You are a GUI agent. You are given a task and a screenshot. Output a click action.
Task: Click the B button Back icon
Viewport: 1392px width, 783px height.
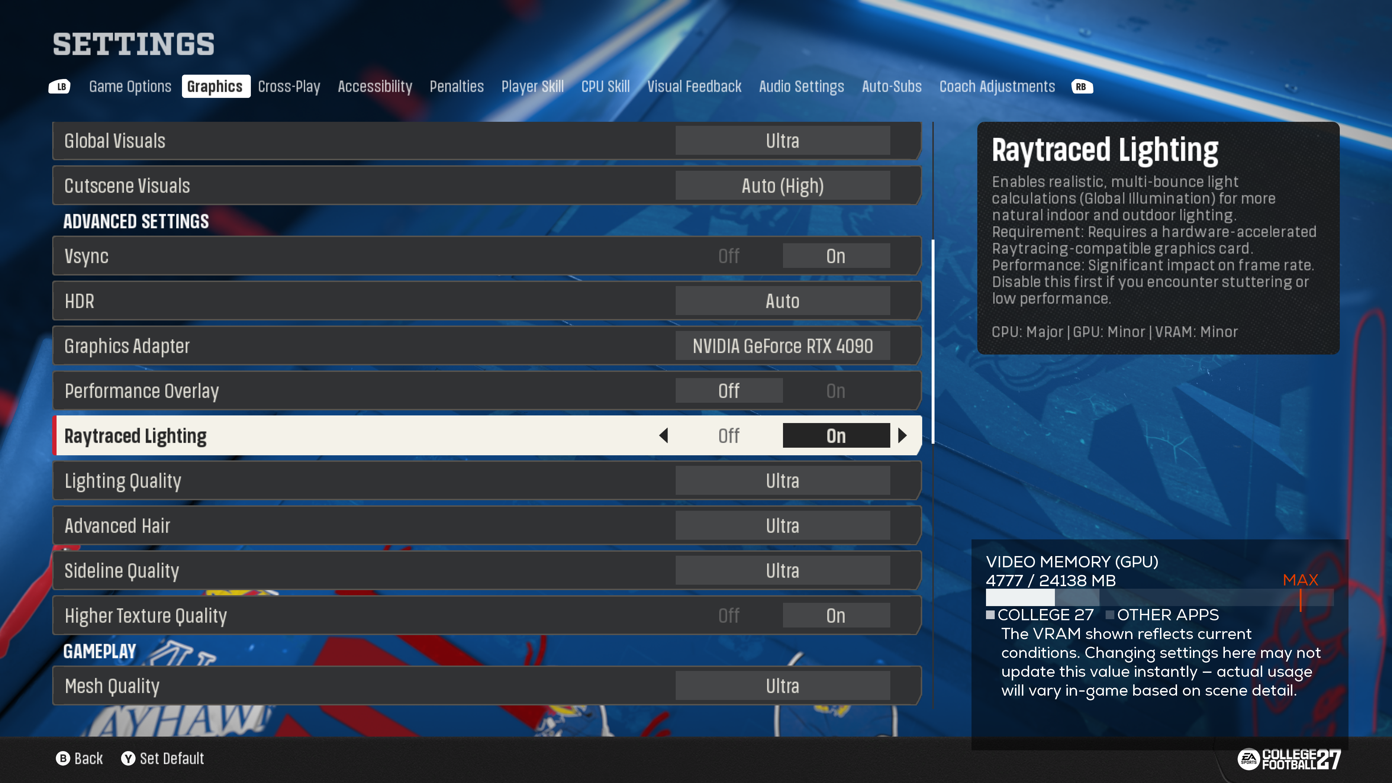coord(63,758)
